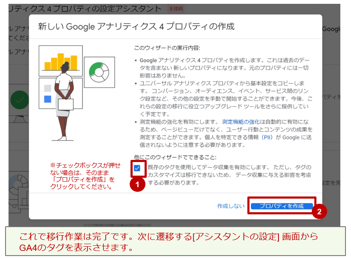Check the existing tags data collection checkbox

pos(137,168)
